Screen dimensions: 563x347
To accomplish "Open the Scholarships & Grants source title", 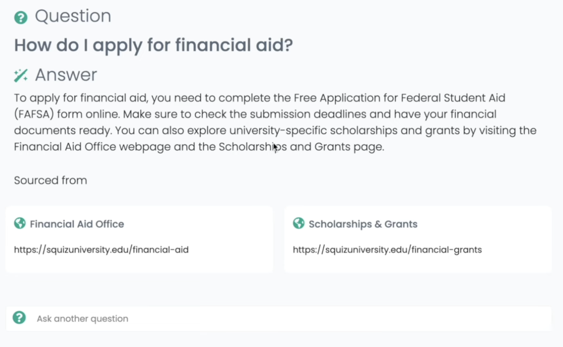I will click(x=363, y=224).
